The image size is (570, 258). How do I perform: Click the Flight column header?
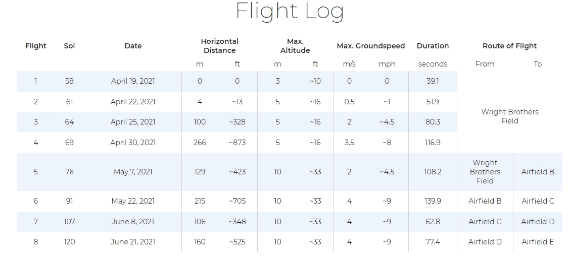click(36, 46)
